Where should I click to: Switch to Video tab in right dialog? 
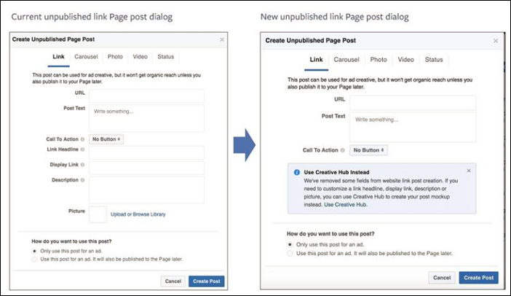pyautogui.click(x=405, y=60)
